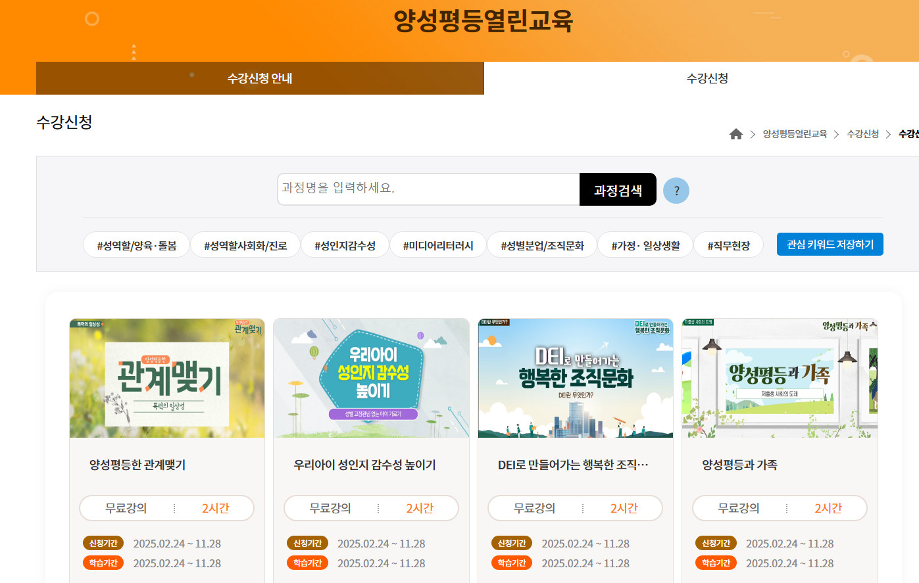Select the #성역할사회화/진로 keyword tag
Image resolution: width=919 pixels, height=583 pixels.
click(245, 245)
